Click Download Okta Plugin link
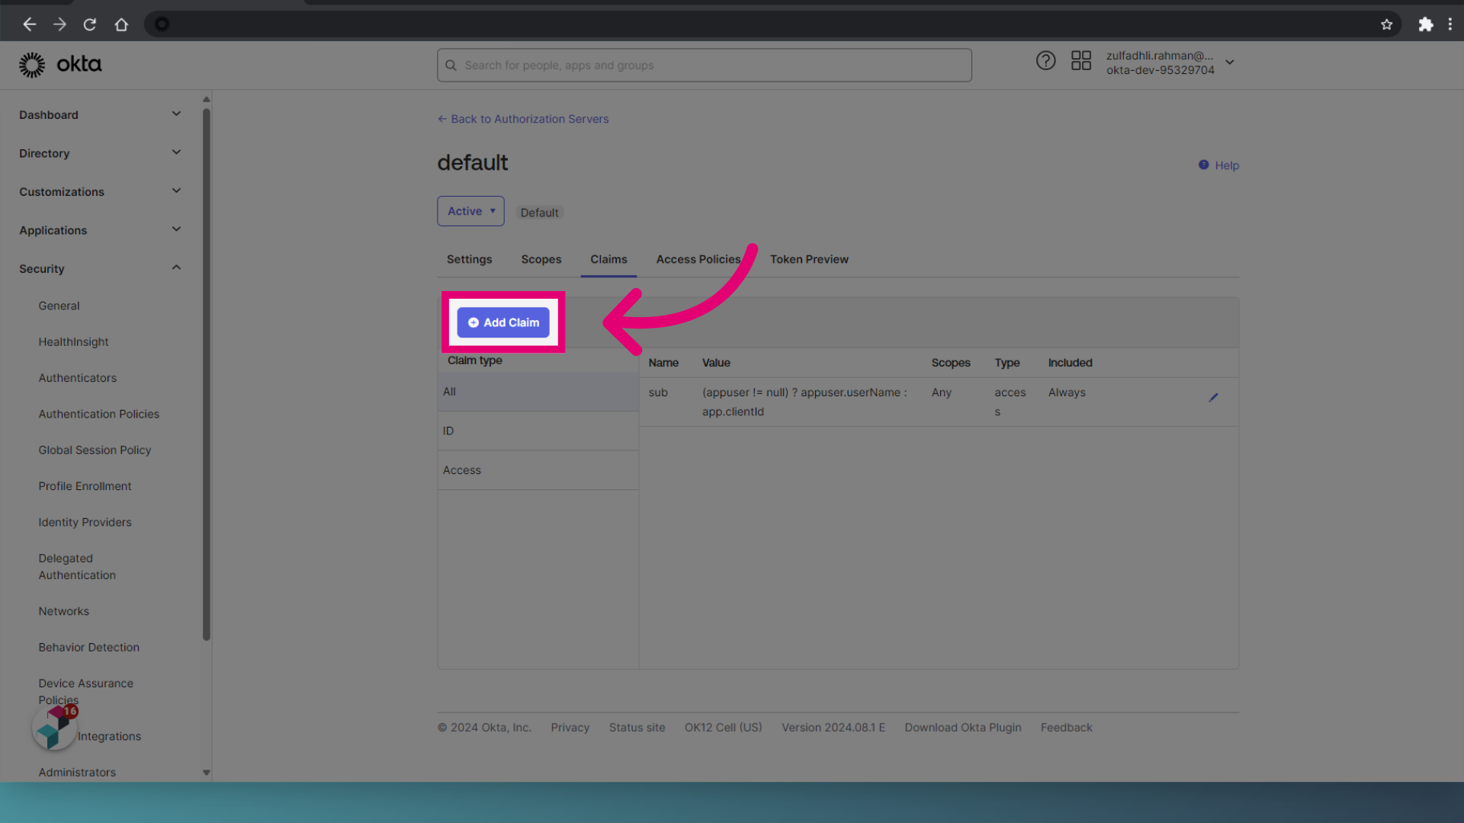1464x823 pixels. [x=962, y=728]
